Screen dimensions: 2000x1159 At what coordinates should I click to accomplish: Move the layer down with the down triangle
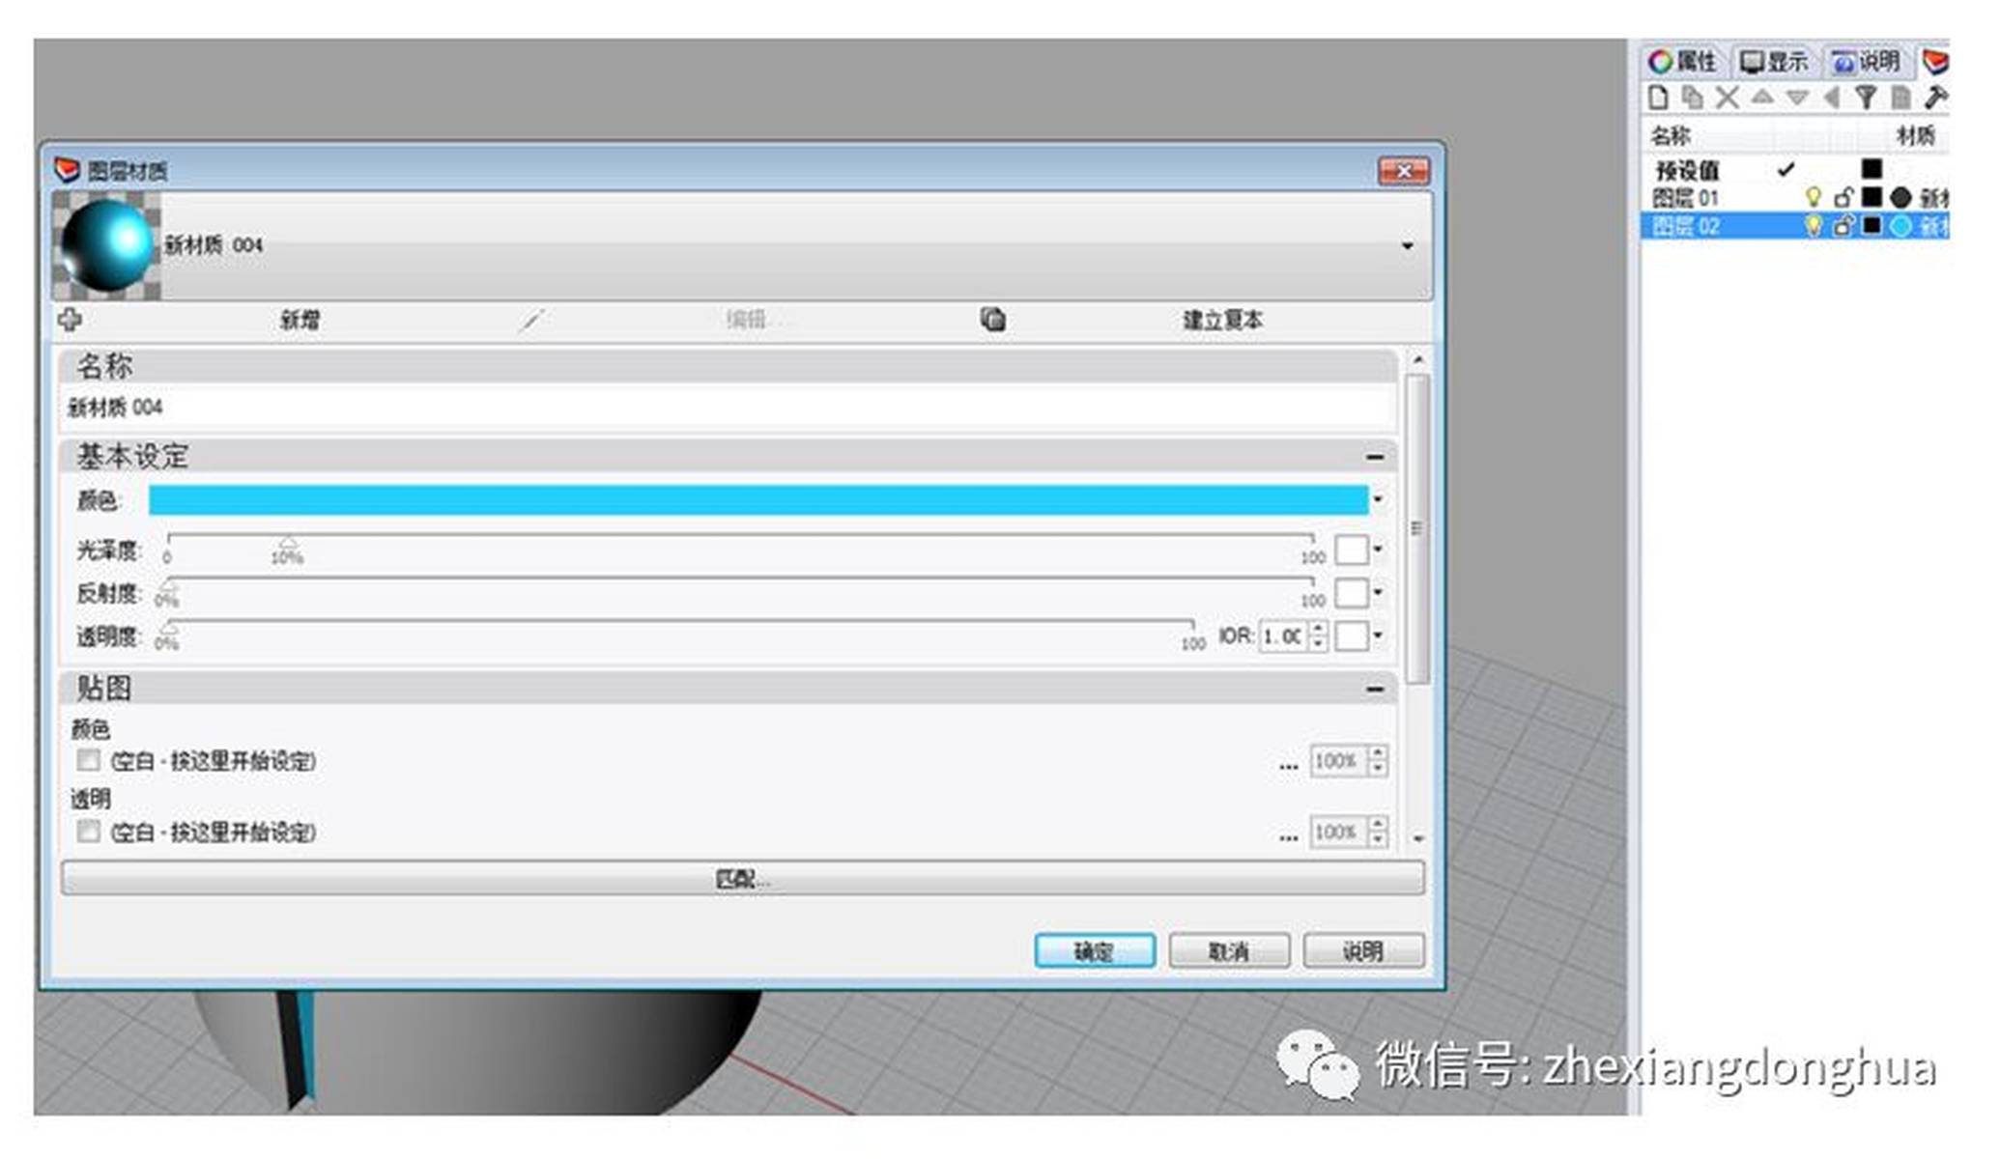[1797, 98]
